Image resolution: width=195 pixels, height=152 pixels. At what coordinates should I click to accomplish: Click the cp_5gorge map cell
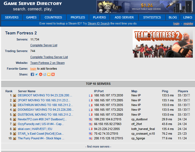pyautogui.click(x=138, y=139)
